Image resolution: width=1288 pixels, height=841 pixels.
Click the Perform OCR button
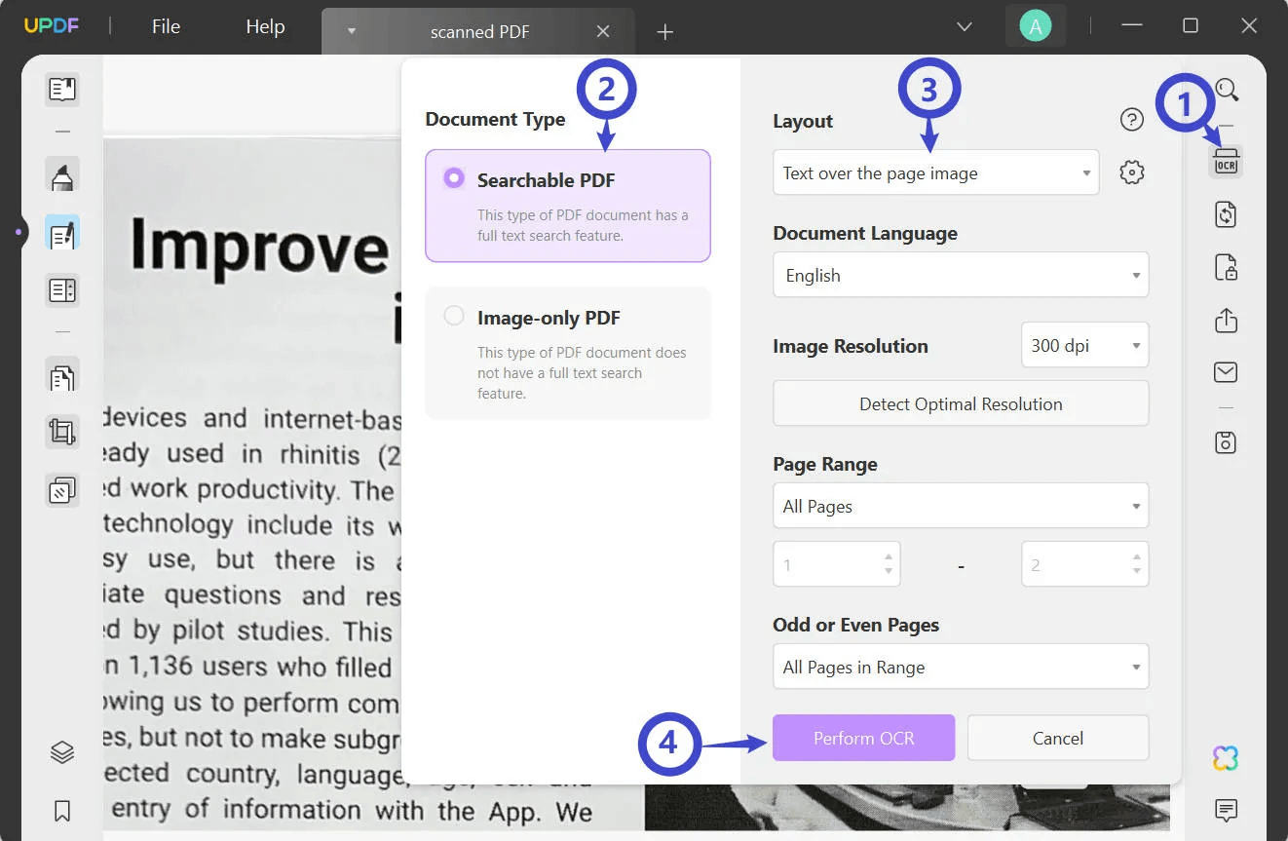(x=863, y=738)
